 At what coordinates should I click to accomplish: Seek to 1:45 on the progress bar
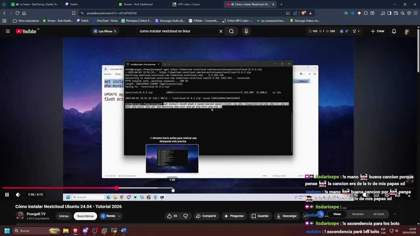[172, 188]
